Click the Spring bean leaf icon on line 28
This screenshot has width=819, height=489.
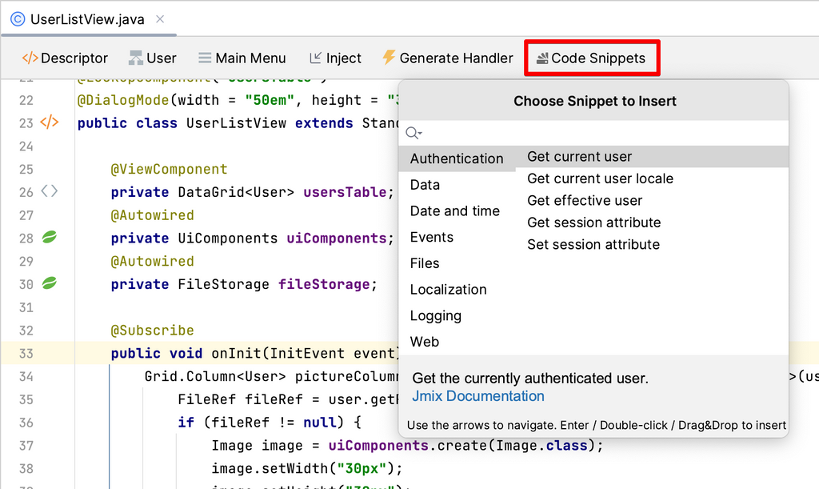click(x=50, y=238)
